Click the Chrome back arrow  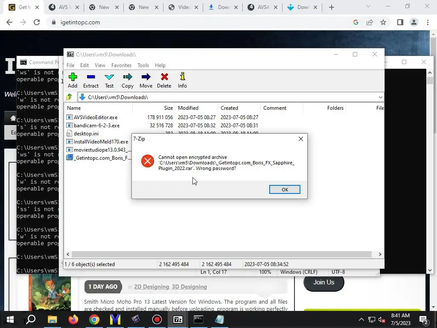click(x=9, y=22)
